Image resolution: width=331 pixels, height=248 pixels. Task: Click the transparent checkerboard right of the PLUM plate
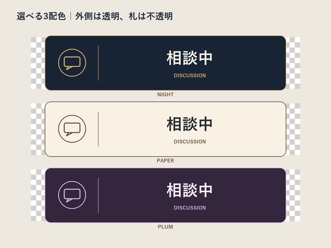click(293, 195)
